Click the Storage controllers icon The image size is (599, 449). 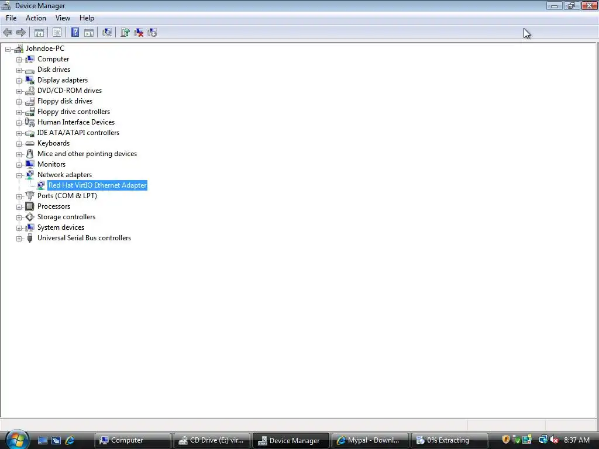(30, 217)
